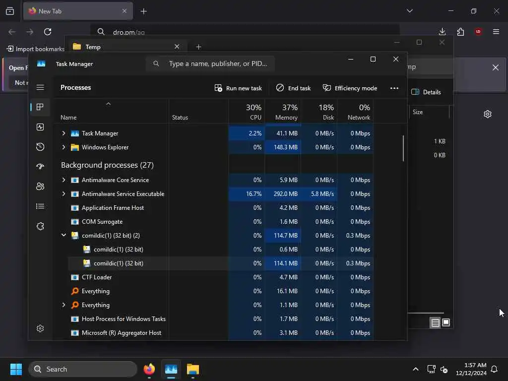This screenshot has width=508, height=381.
Task: Open Firefox application hamburger menu
Action: [x=496, y=32]
